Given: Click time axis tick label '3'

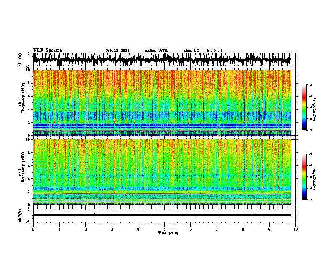Looking at the screenshot, I should click(x=112, y=229).
